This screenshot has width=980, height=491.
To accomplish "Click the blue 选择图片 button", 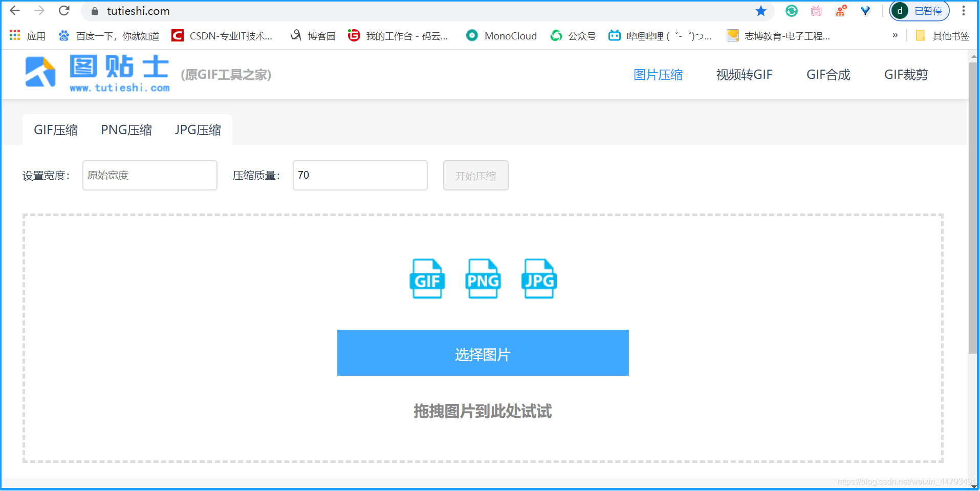I will 483,353.
